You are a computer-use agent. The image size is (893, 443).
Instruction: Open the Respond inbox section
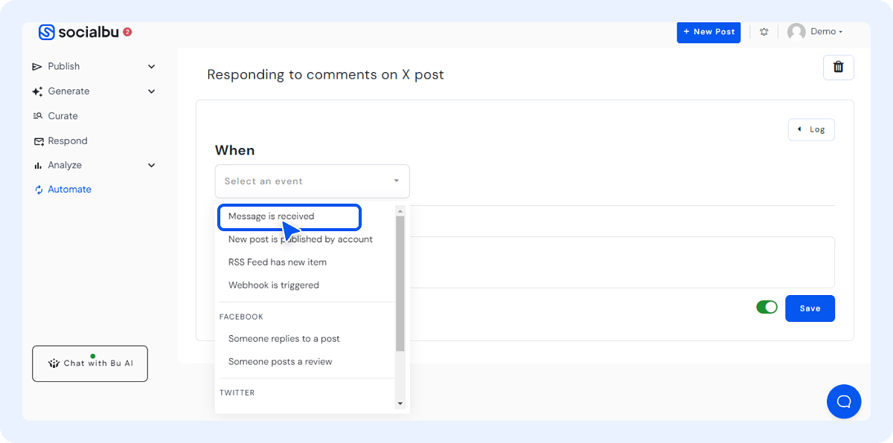point(67,140)
